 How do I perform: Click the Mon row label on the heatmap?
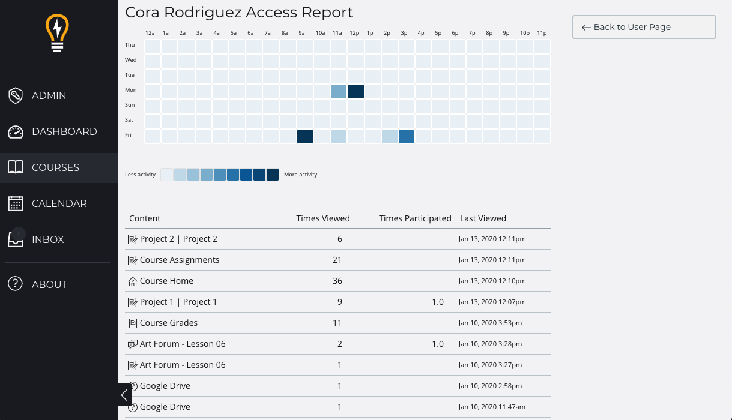(130, 90)
